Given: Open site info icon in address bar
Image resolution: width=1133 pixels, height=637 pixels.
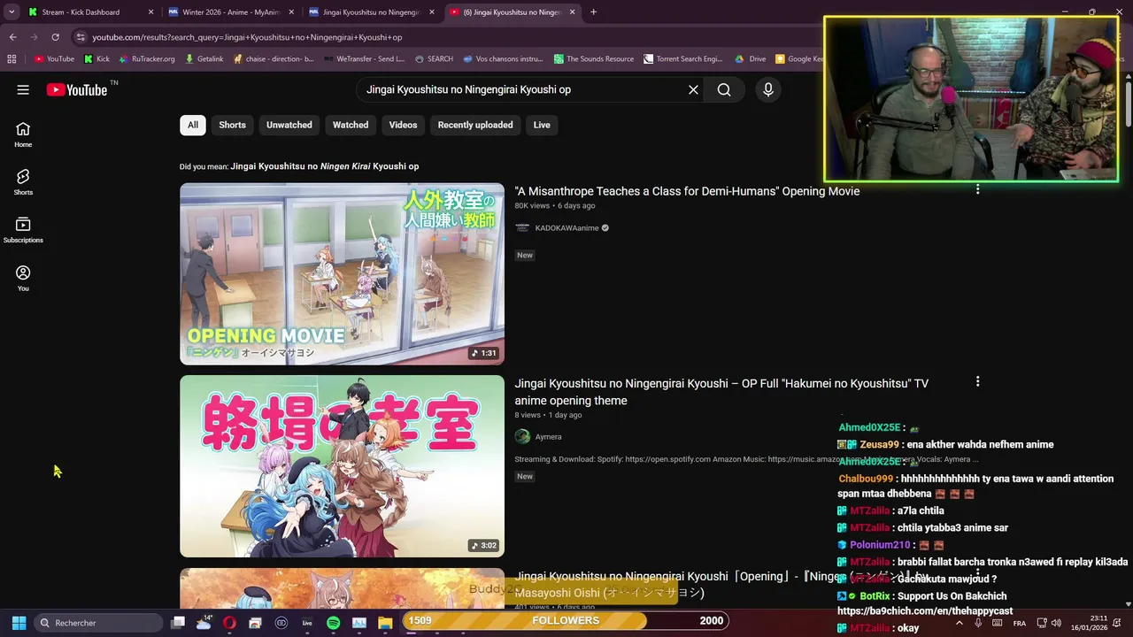Looking at the screenshot, I should pos(81,37).
